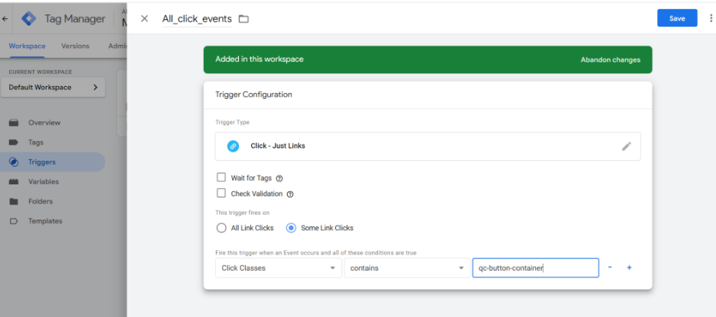Screen dimensions: 716x317
Task: Open the Click Classes variable dropdown
Action: click(278, 268)
